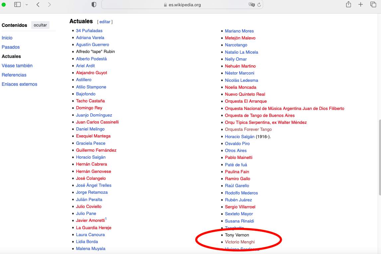Click Laura Canoura link
This screenshot has width=381, height=254.
click(x=90, y=235)
